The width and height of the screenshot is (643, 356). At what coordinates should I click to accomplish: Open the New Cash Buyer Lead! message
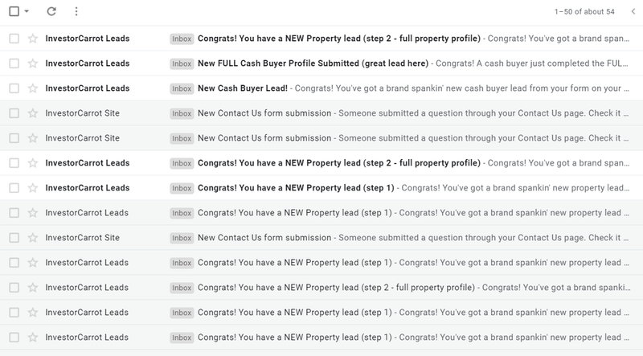click(243, 88)
